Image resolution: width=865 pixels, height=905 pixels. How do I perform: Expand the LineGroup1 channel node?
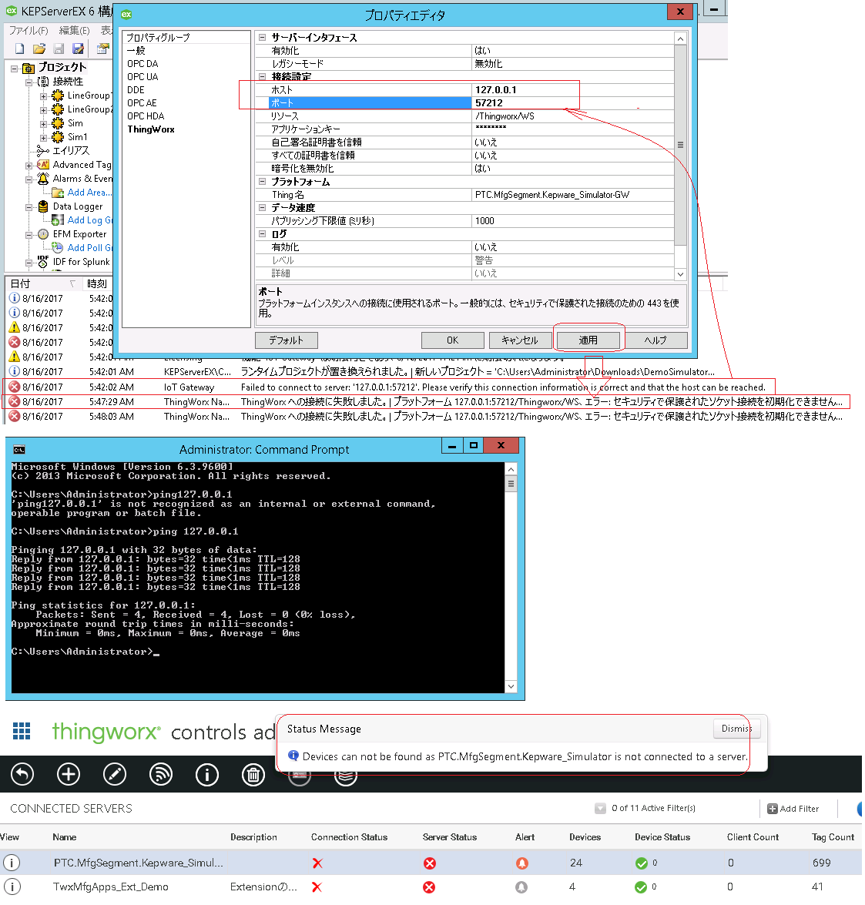tap(43, 96)
